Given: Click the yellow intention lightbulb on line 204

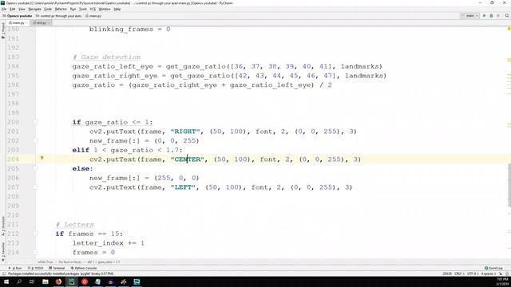Looking at the screenshot, I should pyautogui.click(x=42, y=158).
